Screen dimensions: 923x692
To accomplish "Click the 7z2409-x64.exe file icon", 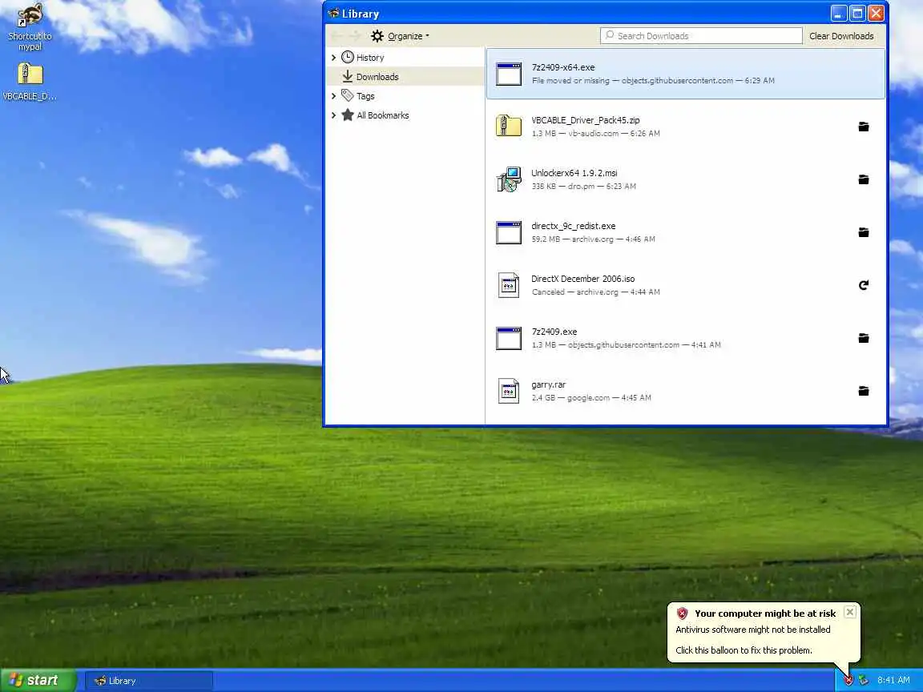I will (x=509, y=74).
